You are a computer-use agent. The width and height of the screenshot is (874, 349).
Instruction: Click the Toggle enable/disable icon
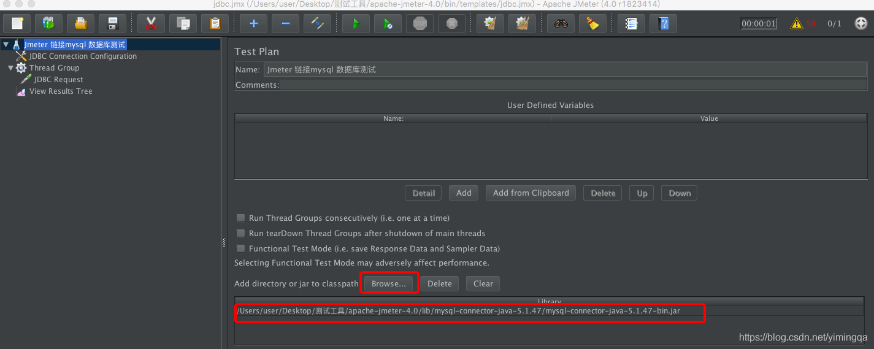click(x=317, y=24)
